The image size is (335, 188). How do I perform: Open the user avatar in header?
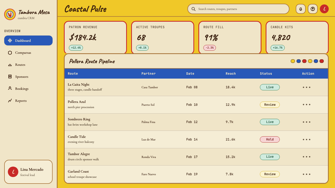point(324,9)
